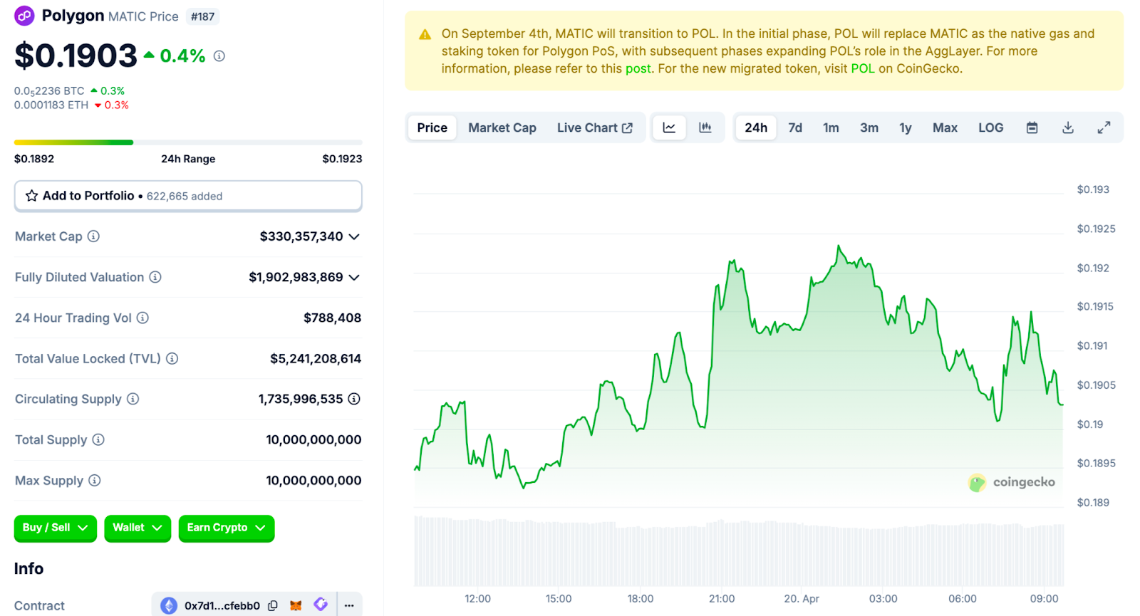This screenshot has width=1140, height=616.
Task: Expand Market Cap details chevron
Action: [x=354, y=236]
